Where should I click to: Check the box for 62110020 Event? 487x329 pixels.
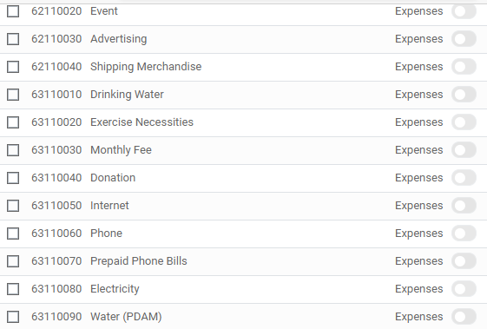(13, 11)
